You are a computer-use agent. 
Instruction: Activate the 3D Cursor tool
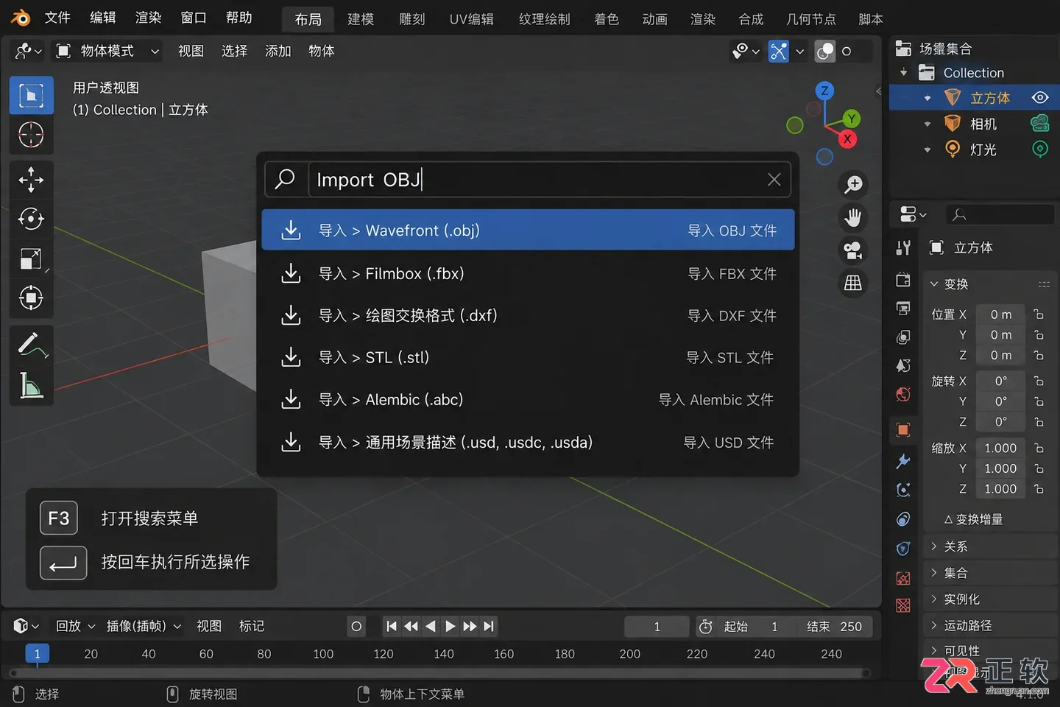[31, 135]
